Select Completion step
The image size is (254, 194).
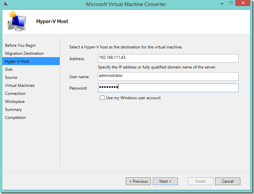point(15,117)
